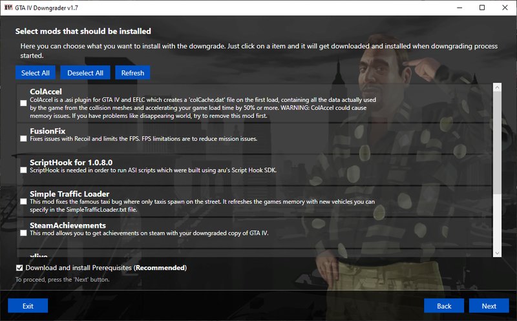
Task: Click the GTA IV Downgrader title bar icon
Action: pyautogui.click(x=8, y=7)
